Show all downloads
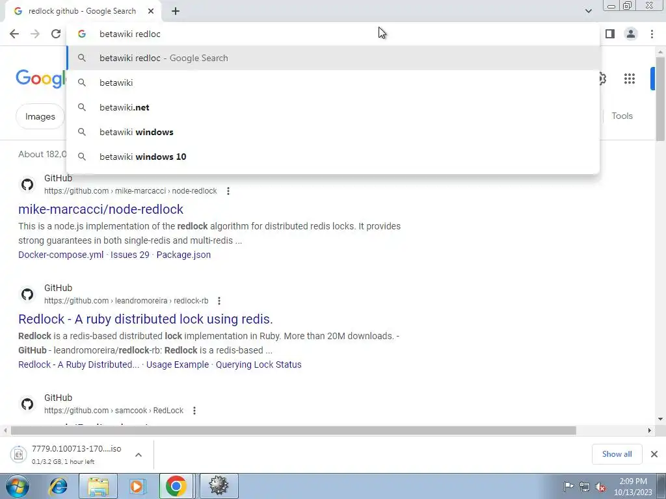Screen dimensions: 666x499 (617, 454)
